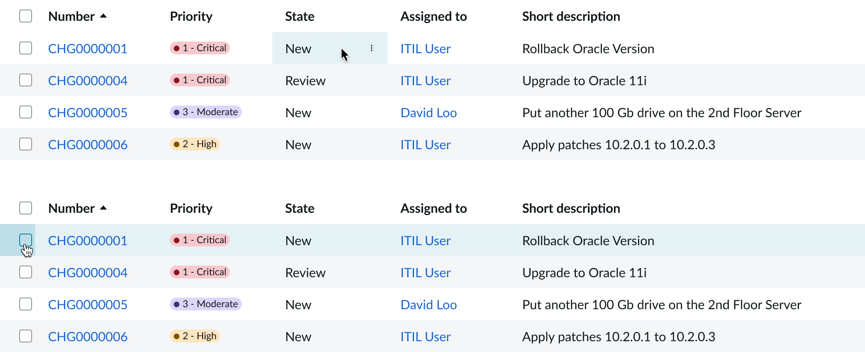Viewport: 865px width, 352px height.
Task: Check the checkbox beside CHG0000006
Action: 26,144
